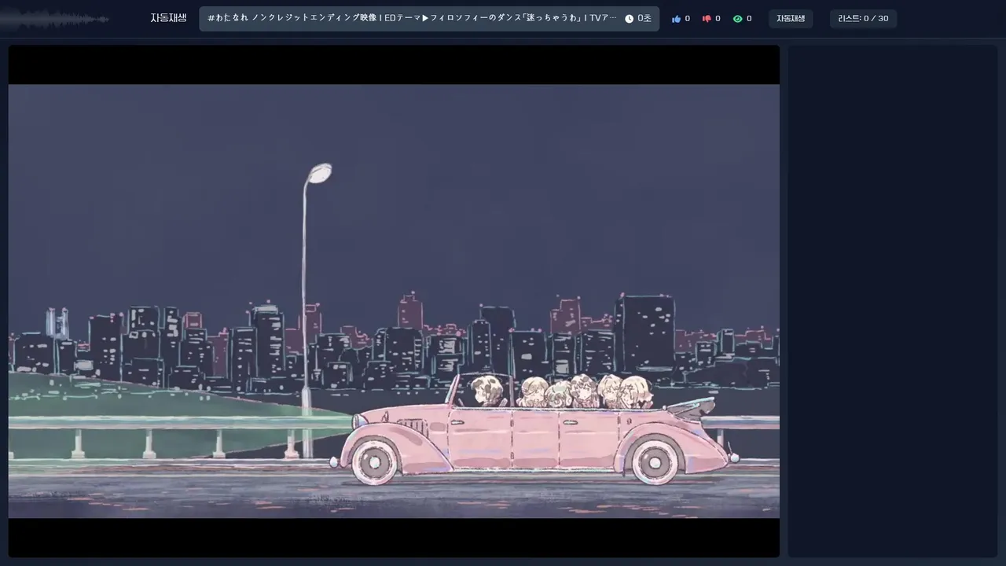
Task: Click the audio waveform graphic
Action: (x=55, y=19)
